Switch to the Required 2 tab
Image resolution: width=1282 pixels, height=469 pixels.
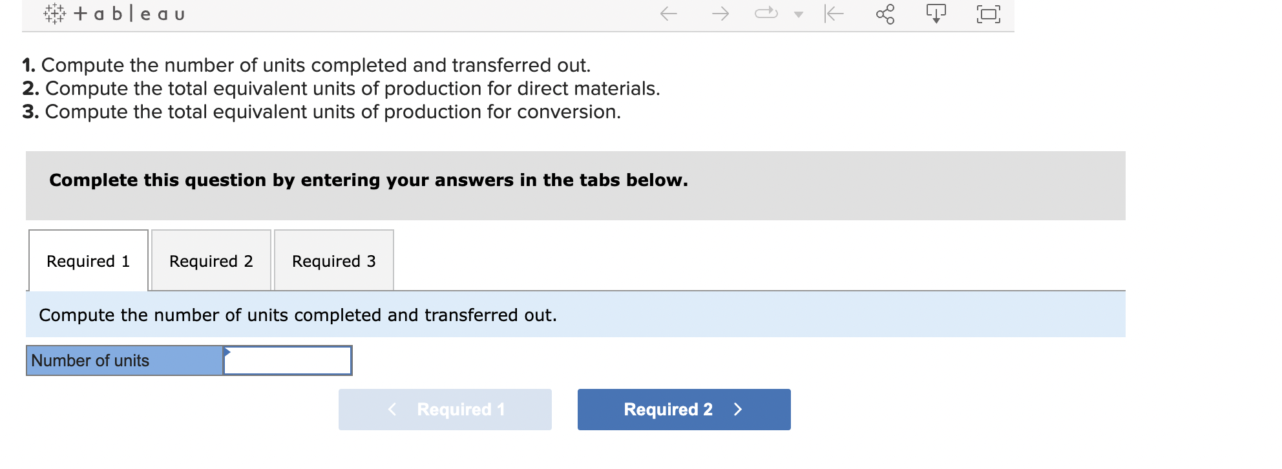point(211,261)
